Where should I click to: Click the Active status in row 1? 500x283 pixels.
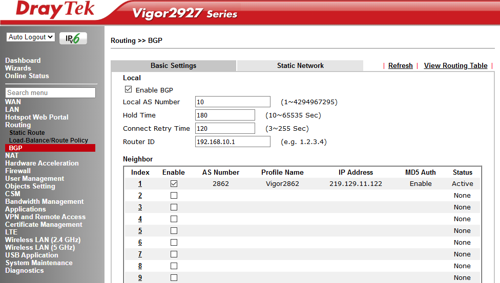click(x=463, y=183)
